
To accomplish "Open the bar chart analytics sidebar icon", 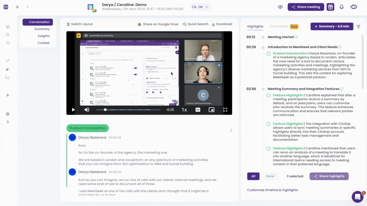I will pos(8,77).
